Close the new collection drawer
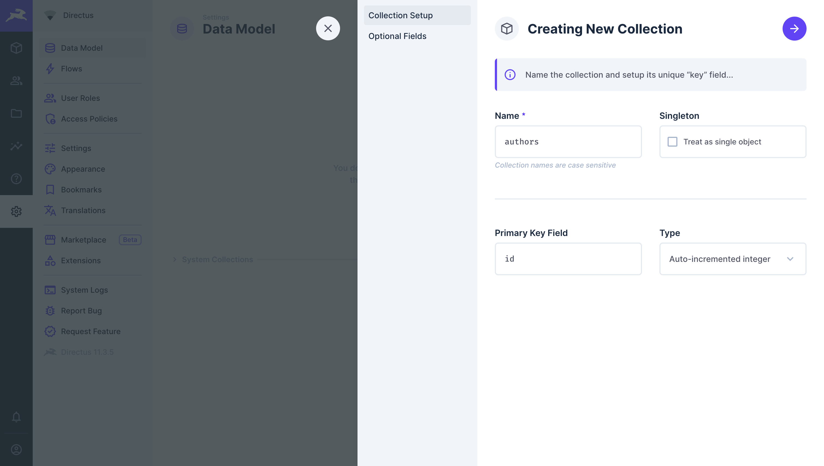 [x=328, y=28]
